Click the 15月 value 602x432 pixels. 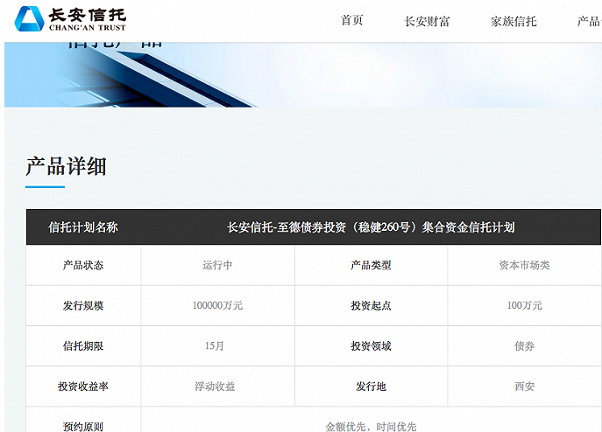[x=215, y=346]
